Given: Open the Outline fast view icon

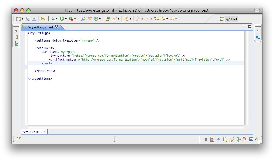Looking at the screenshot, I should [x=258, y=37].
